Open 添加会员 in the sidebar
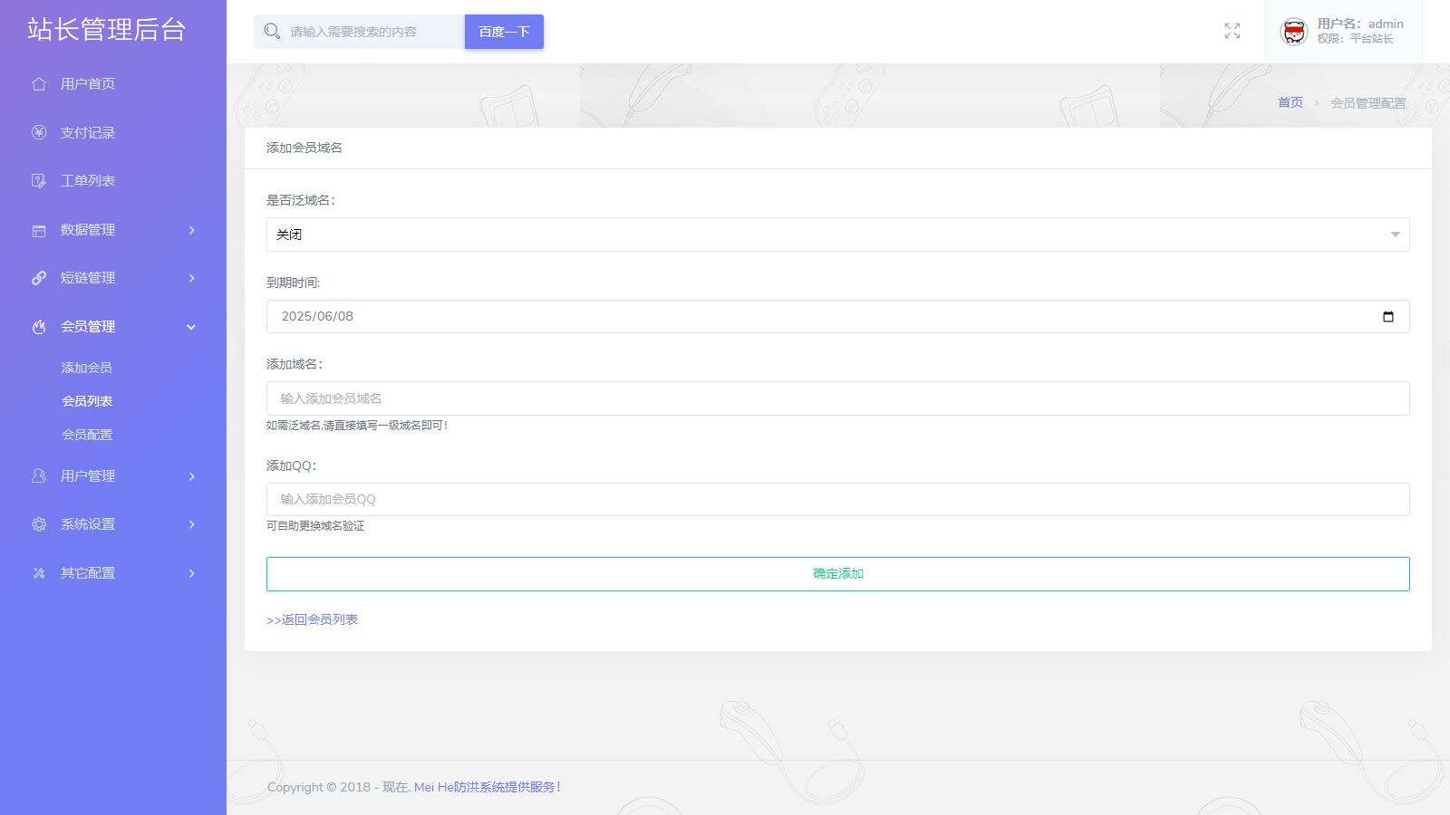The image size is (1450, 815). click(87, 368)
